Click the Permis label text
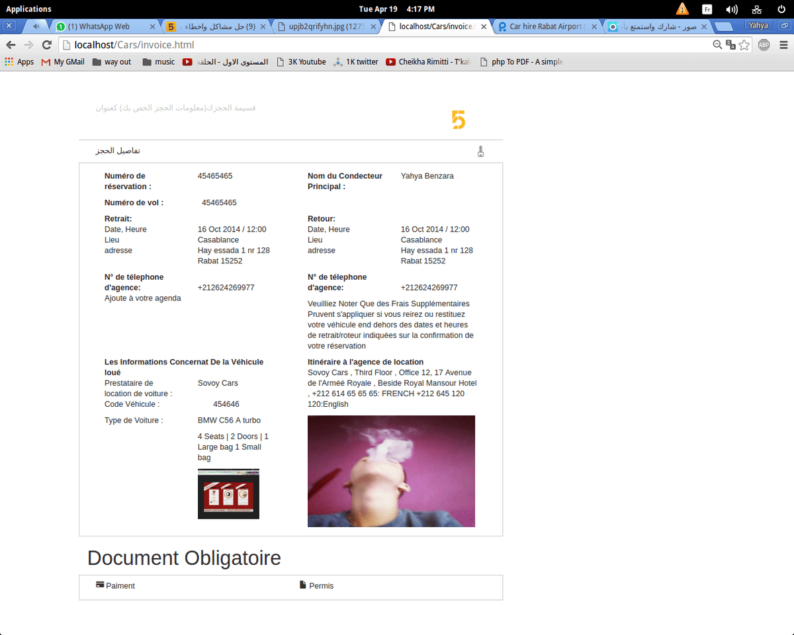794x635 pixels. [x=322, y=586]
